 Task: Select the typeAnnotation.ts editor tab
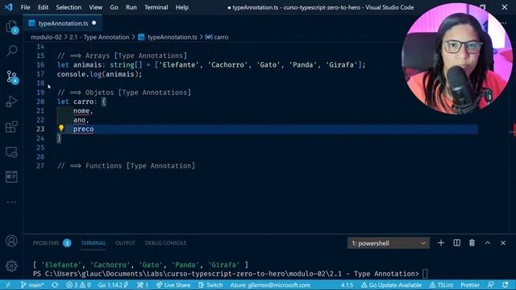click(x=63, y=23)
